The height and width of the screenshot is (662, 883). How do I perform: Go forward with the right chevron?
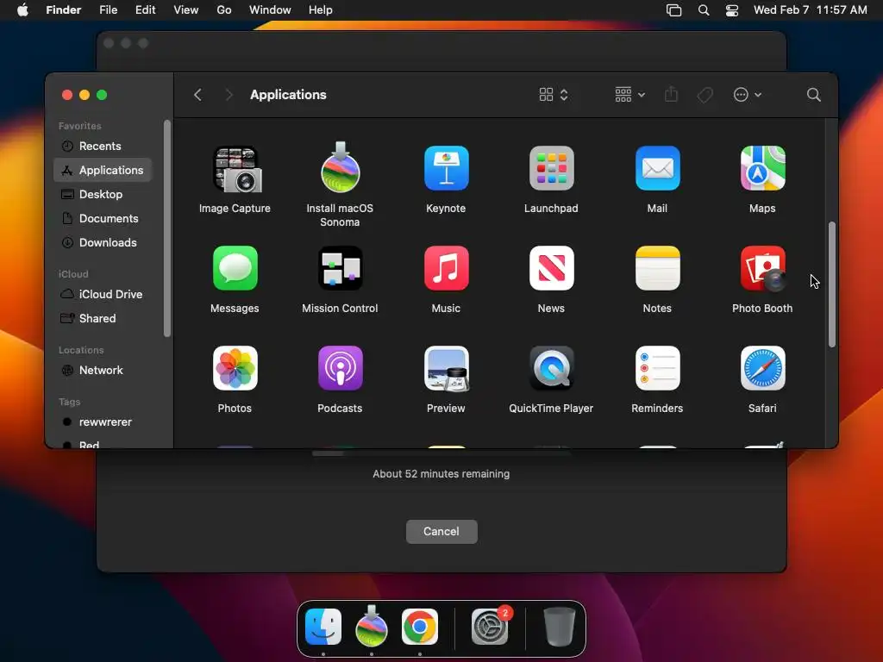pos(228,95)
